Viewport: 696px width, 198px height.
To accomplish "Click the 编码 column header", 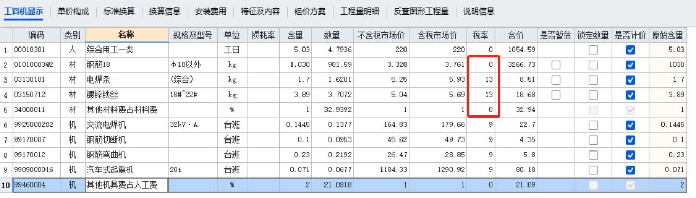I will tap(36, 35).
